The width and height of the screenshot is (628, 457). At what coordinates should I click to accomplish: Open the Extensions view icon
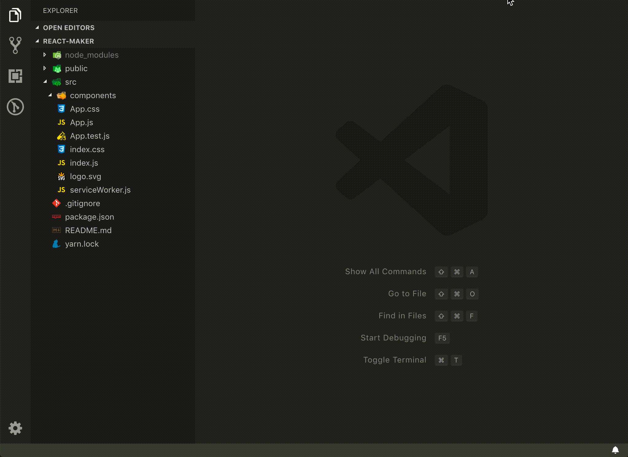(x=15, y=76)
